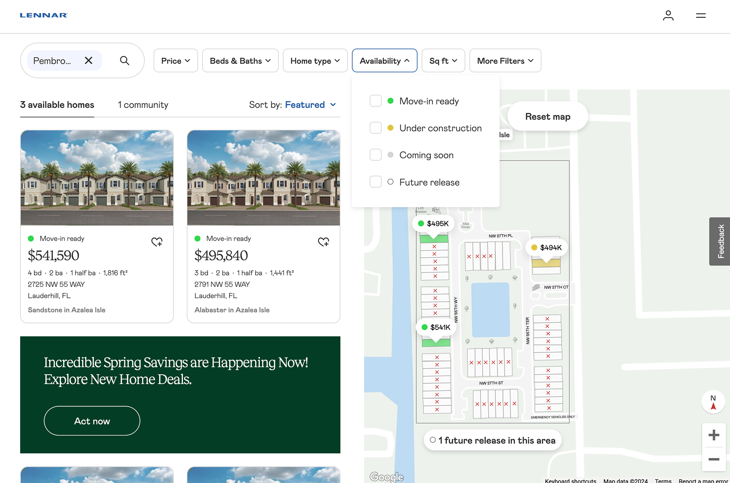The height and width of the screenshot is (483, 730).
Task: Open Report a map error link
Action: pyautogui.click(x=703, y=481)
